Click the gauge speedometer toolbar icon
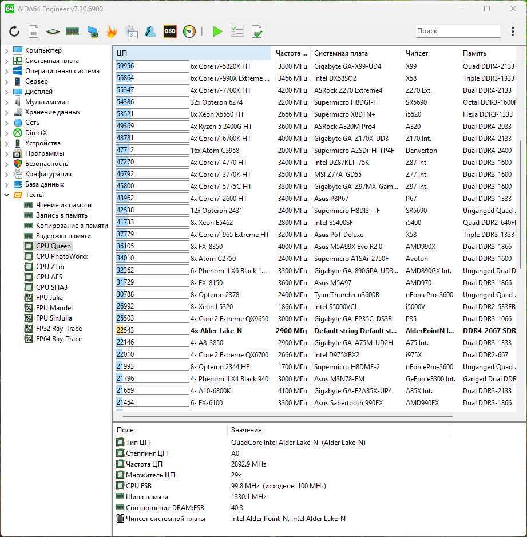This screenshot has width=527, height=537. point(189,31)
